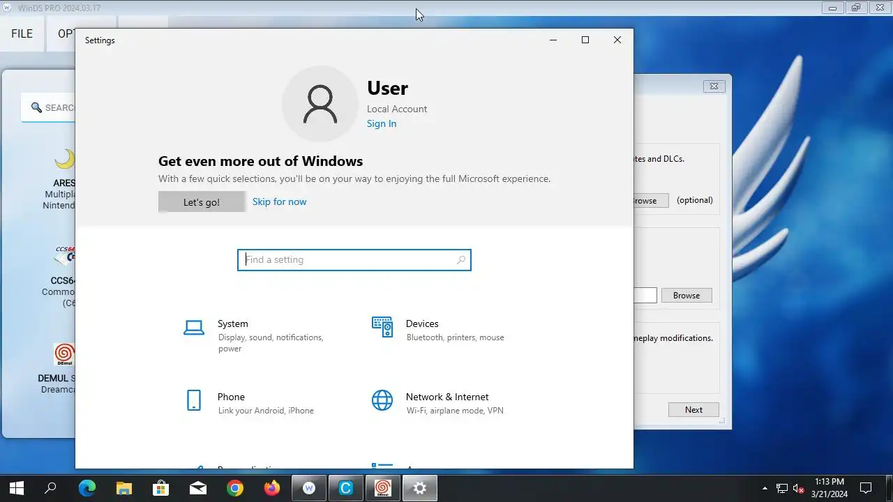Click the Settings gear taskbar button
The width and height of the screenshot is (893, 502).
[419, 488]
